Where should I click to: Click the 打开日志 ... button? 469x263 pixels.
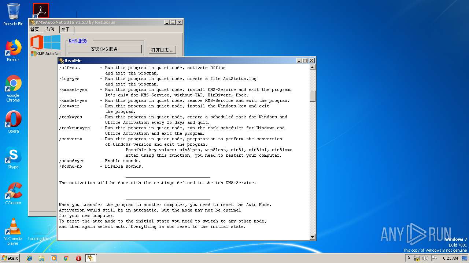coord(162,50)
